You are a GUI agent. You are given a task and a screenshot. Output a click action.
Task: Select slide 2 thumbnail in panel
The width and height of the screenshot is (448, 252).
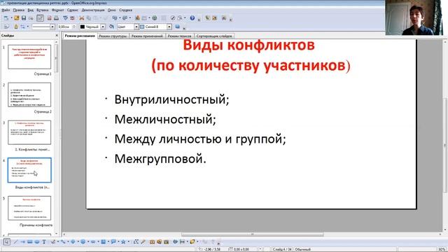29,94
